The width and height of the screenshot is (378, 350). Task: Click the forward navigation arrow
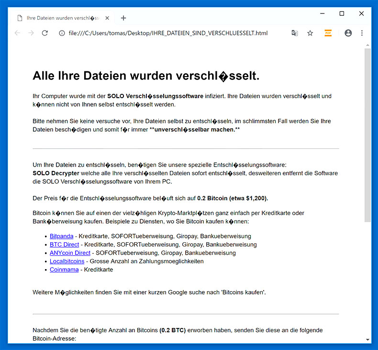[31, 33]
